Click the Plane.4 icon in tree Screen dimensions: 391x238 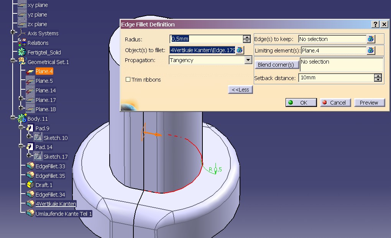click(30, 72)
